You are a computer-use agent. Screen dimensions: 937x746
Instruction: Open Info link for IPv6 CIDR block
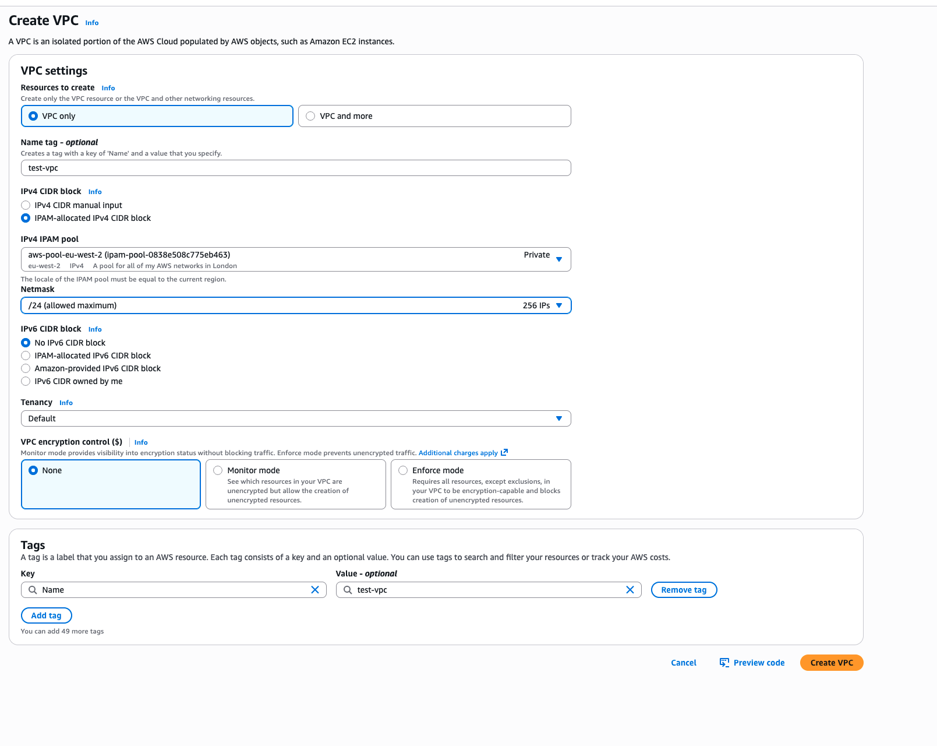(95, 329)
